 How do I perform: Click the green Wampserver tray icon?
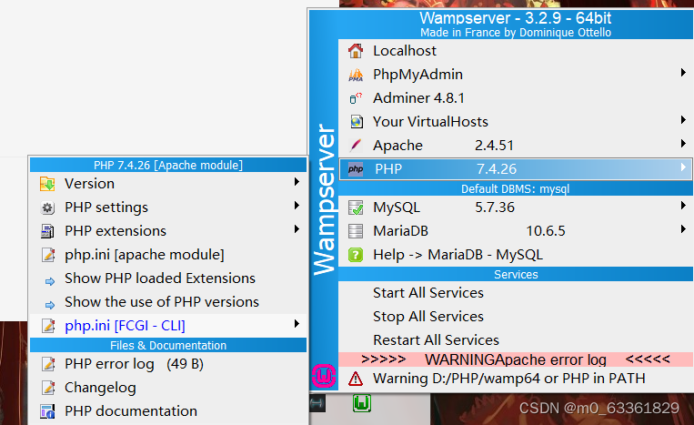click(362, 403)
